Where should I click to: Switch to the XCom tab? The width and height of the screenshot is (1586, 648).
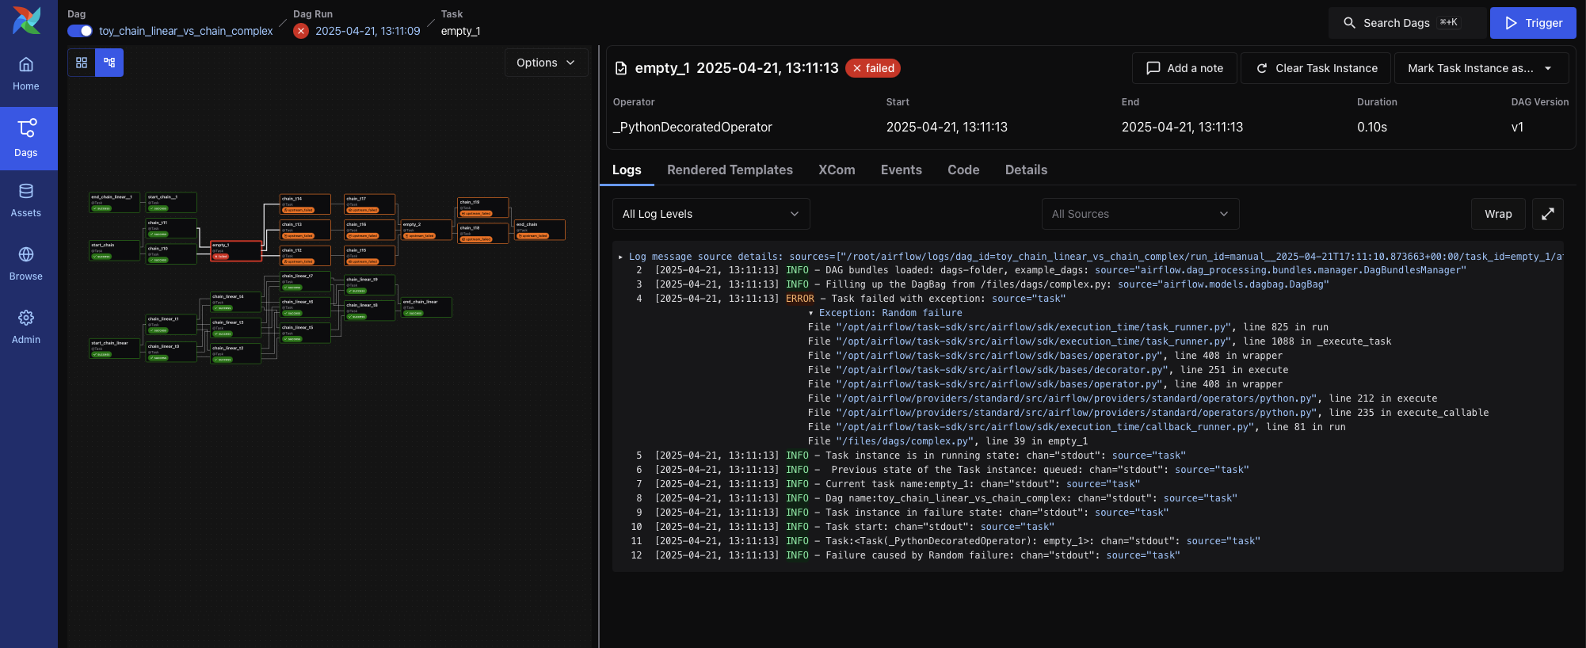(x=837, y=170)
